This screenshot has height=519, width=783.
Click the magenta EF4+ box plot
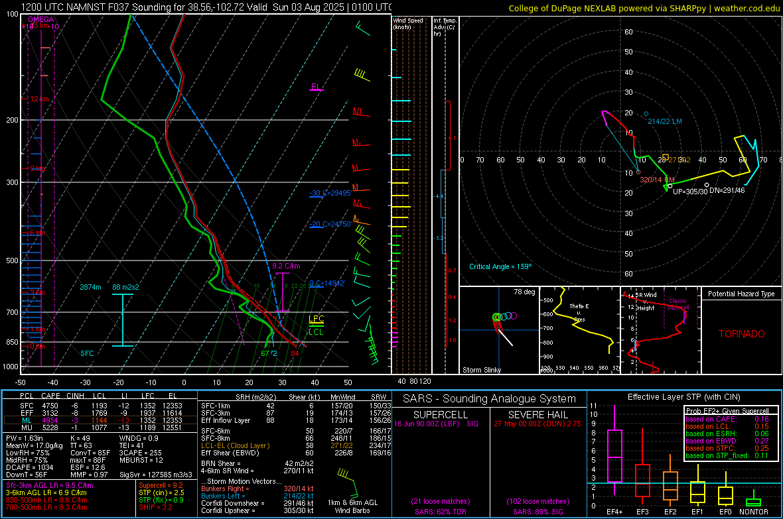(x=614, y=451)
